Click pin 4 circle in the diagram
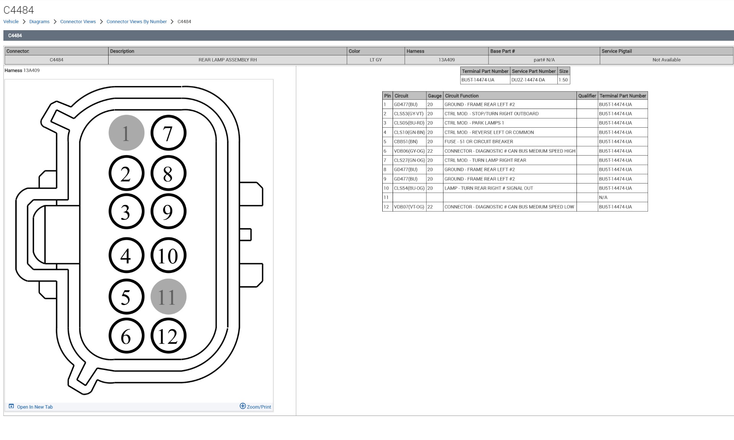734x440 pixels. (126, 255)
